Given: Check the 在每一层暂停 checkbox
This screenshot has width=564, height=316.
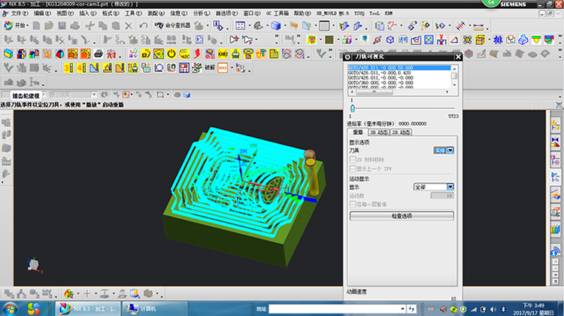Looking at the screenshot, I should click(x=353, y=204).
